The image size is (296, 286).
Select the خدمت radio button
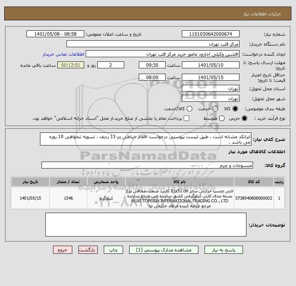215,109
